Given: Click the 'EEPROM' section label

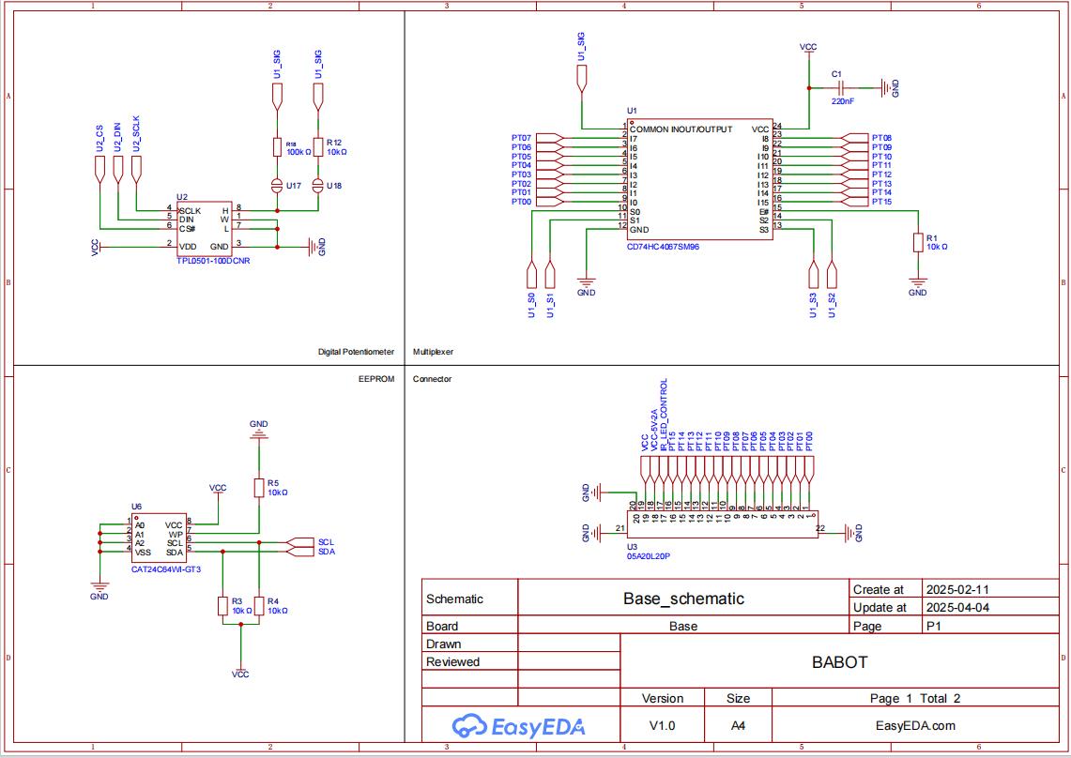Looking at the screenshot, I should (x=376, y=379).
